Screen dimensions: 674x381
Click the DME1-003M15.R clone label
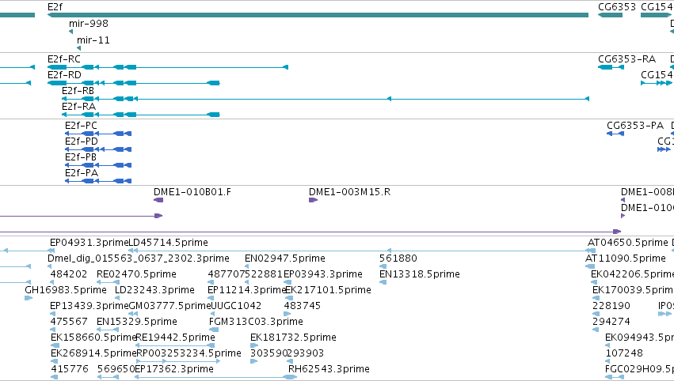click(x=349, y=192)
